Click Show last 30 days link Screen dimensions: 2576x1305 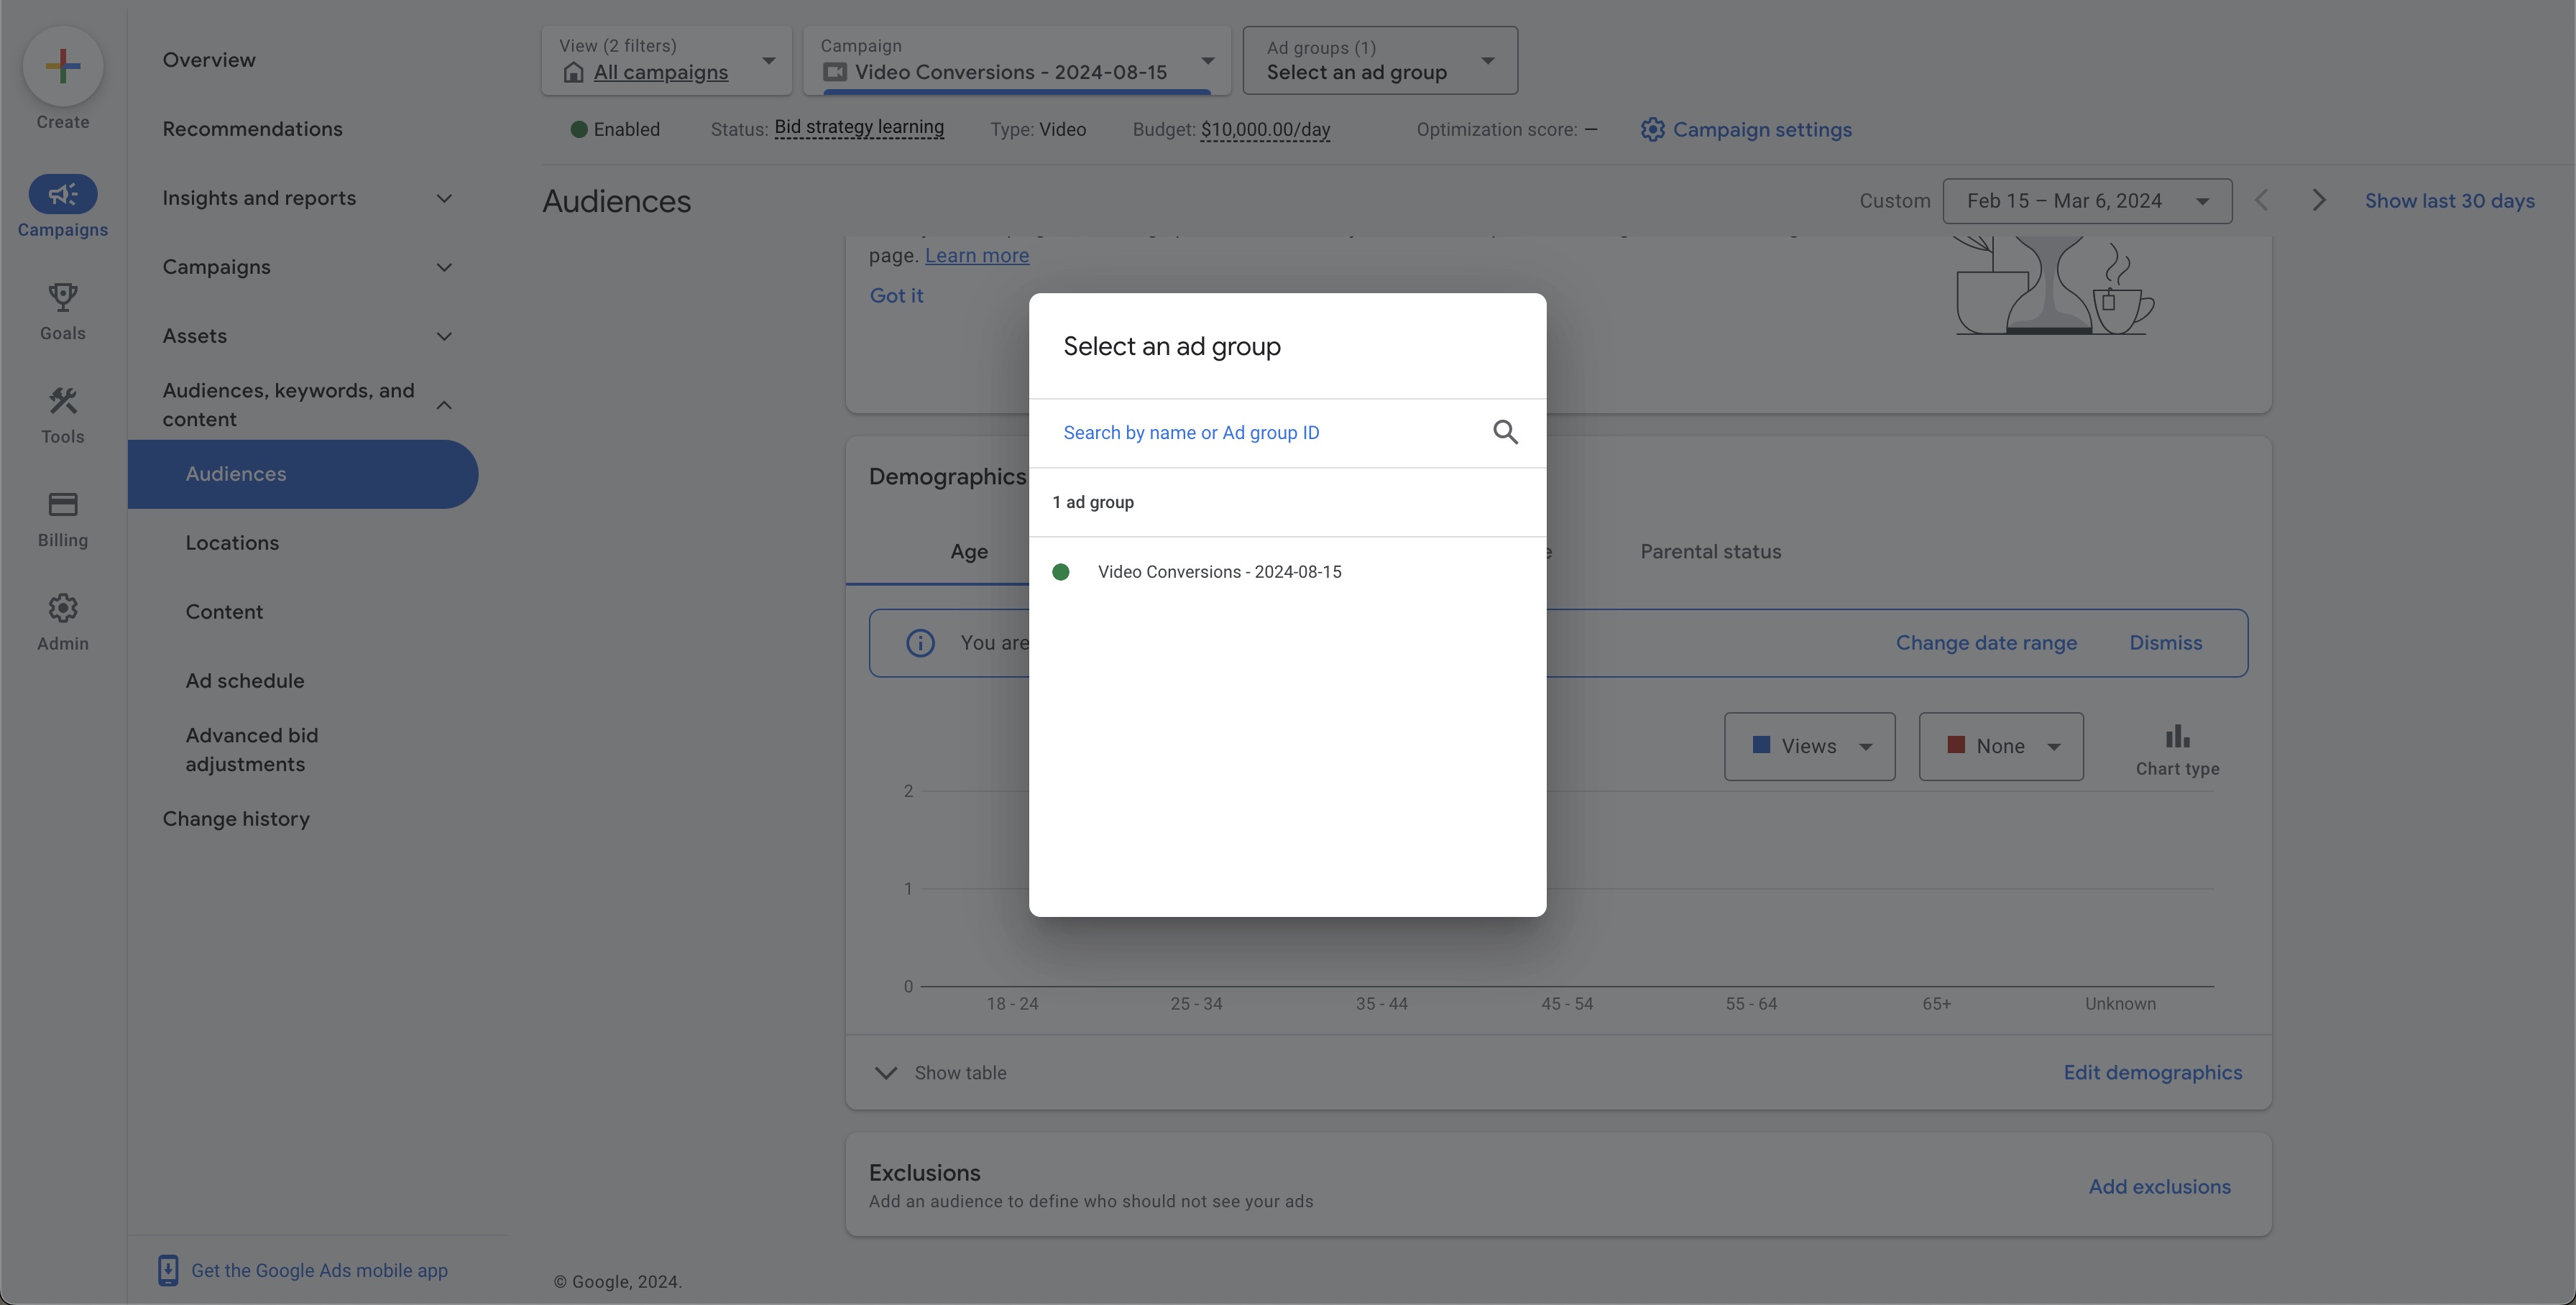(2449, 201)
